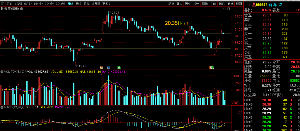Switch to the 月线 monthly chart
This screenshot has width=300, height=131.
tap(86, 4)
